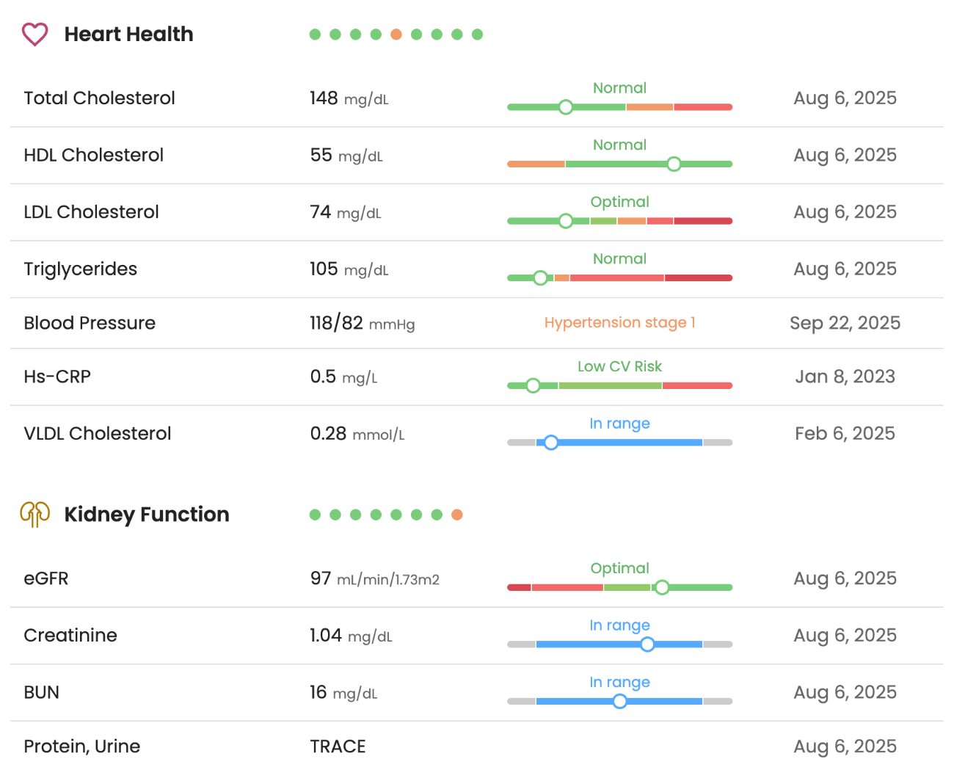Click the VLDL Cholesterol In range label
This screenshot has height=770, width=954.
pos(619,424)
